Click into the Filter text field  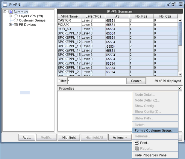(96, 81)
